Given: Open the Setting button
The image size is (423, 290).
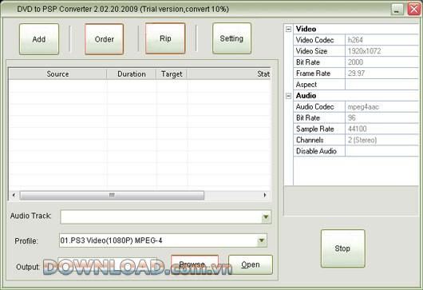Looking at the screenshot, I should pyautogui.click(x=231, y=38).
